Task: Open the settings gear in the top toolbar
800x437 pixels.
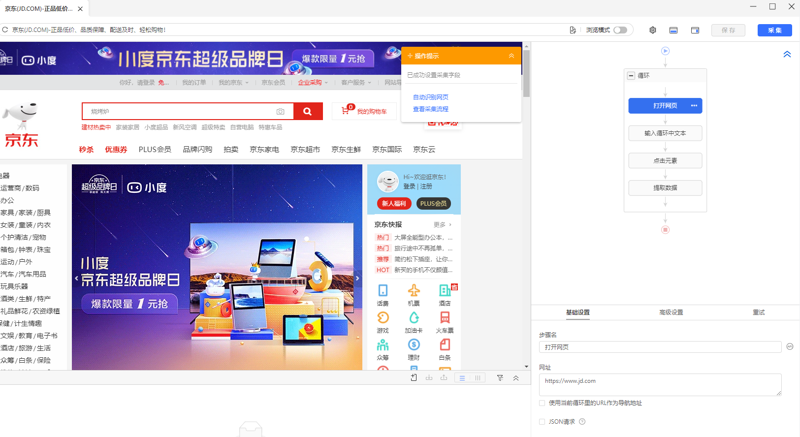Action: click(653, 30)
